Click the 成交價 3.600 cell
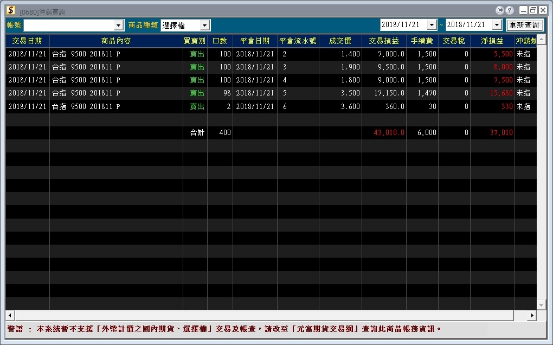 [340, 106]
